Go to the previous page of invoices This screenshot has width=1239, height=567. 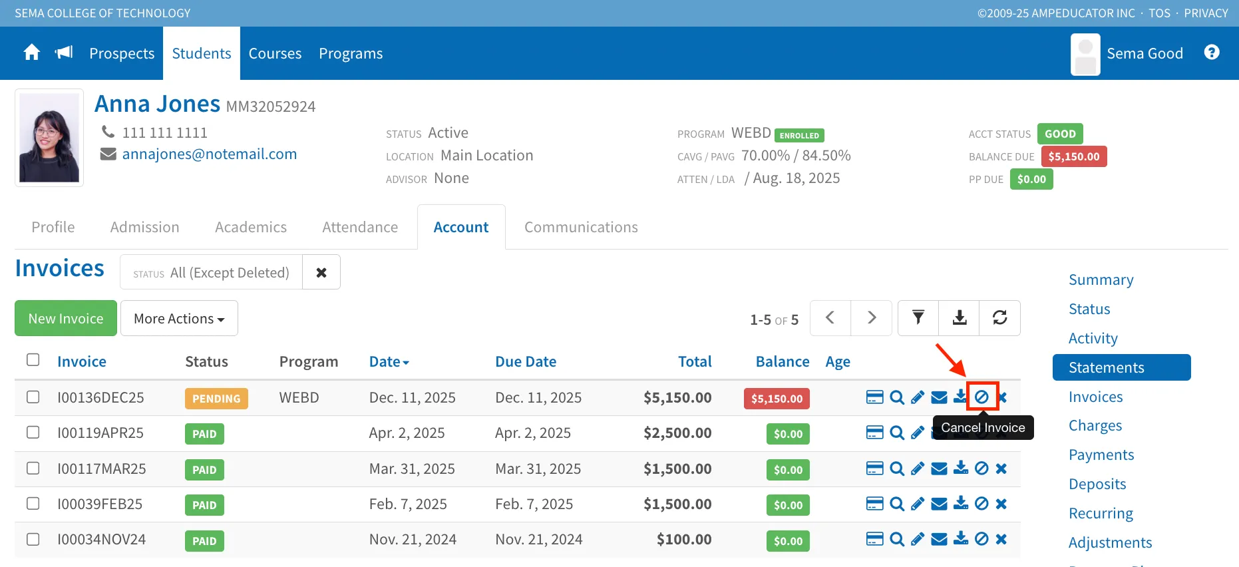click(830, 318)
